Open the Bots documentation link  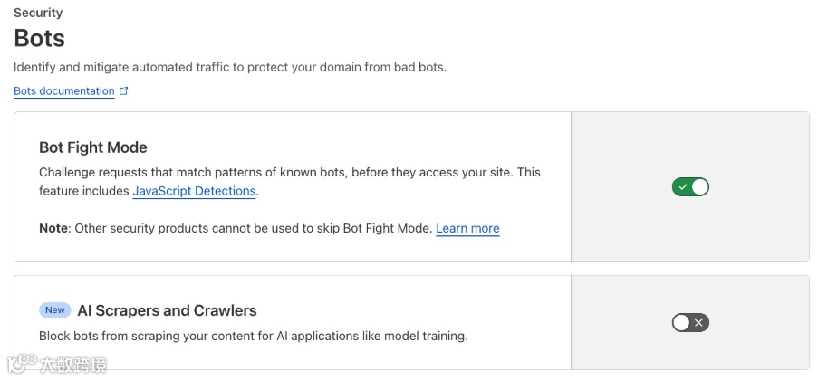click(x=63, y=91)
